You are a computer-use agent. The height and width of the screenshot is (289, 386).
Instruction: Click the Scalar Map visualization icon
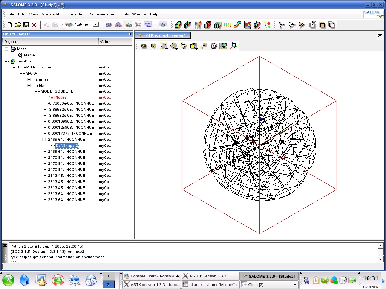(x=178, y=25)
